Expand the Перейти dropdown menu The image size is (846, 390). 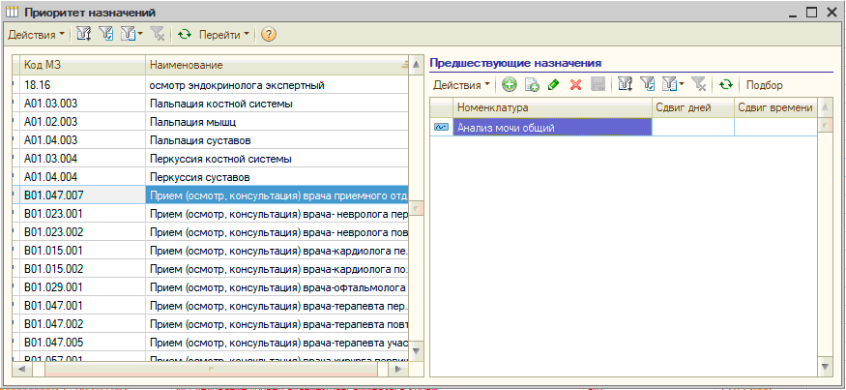click(x=223, y=35)
